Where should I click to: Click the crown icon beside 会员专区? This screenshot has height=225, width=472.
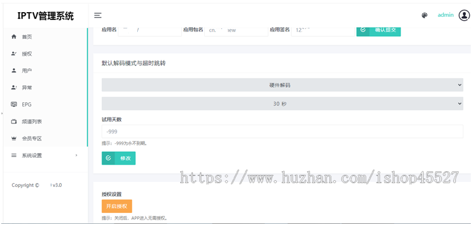point(13,139)
